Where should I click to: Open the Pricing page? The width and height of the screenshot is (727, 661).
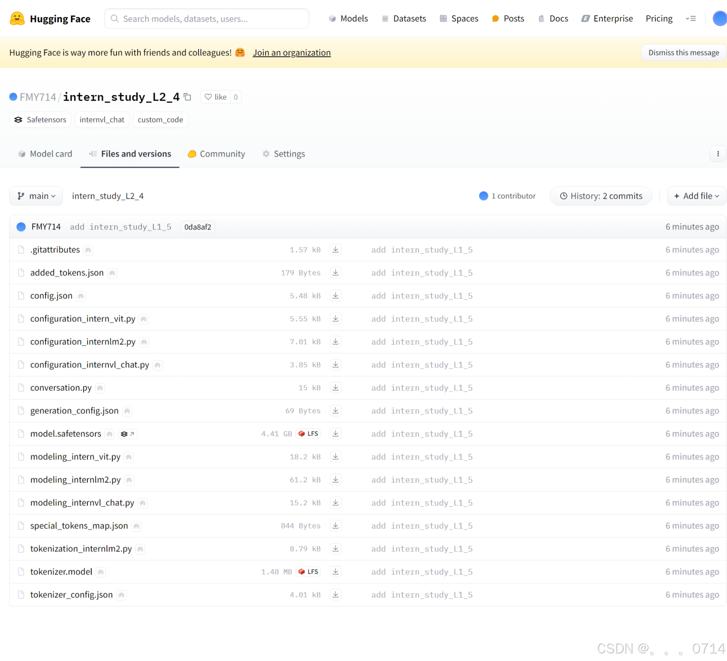[x=659, y=19]
